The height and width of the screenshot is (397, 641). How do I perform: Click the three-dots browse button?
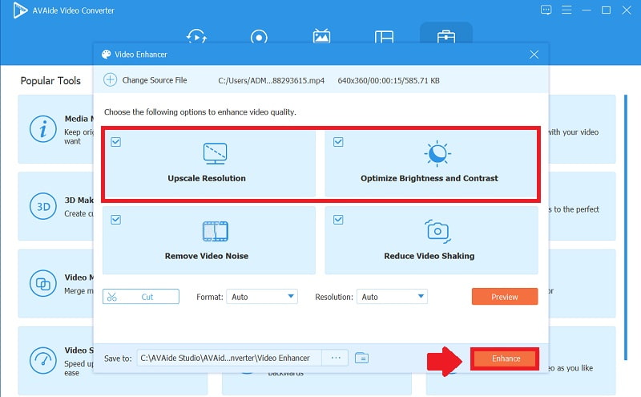(335, 359)
